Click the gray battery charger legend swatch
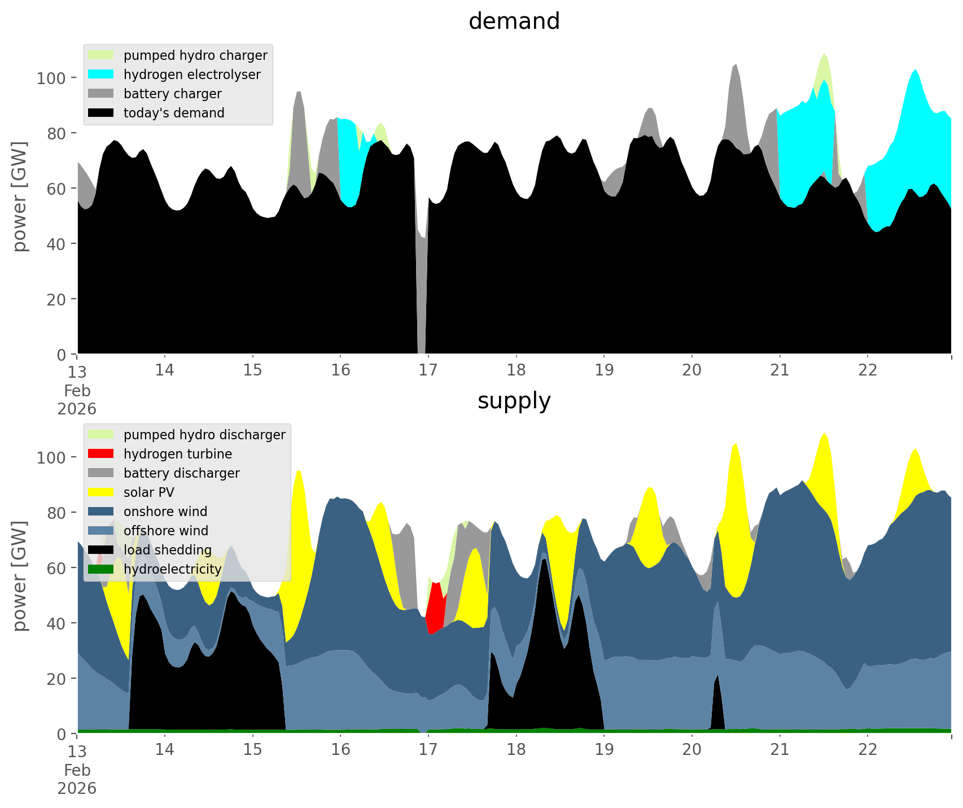Image resolution: width=963 pixels, height=808 pixels. click(101, 94)
